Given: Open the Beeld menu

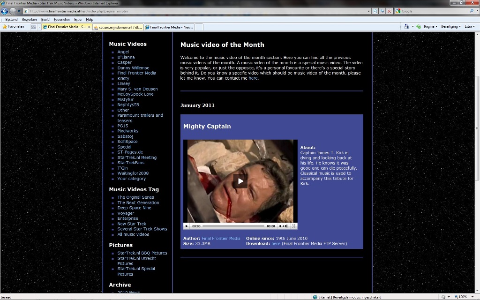Looking at the screenshot, I should pyautogui.click(x=45, y=19).
